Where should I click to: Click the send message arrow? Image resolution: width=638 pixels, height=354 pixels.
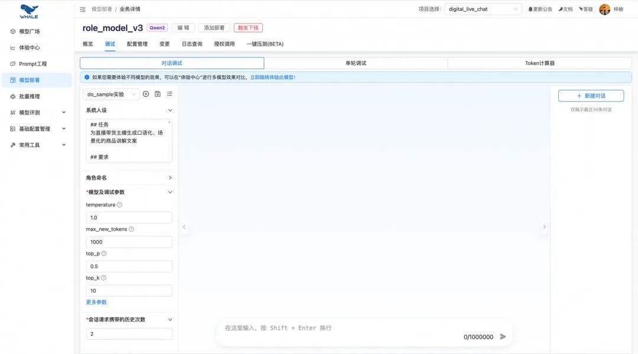point(503,336)
